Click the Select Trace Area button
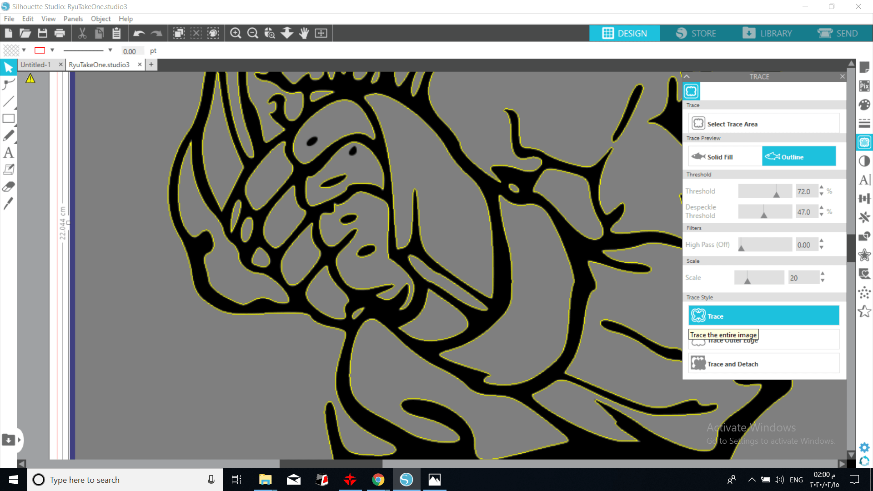The width and height of the screenshot is (873, 491). click(764, 124)
